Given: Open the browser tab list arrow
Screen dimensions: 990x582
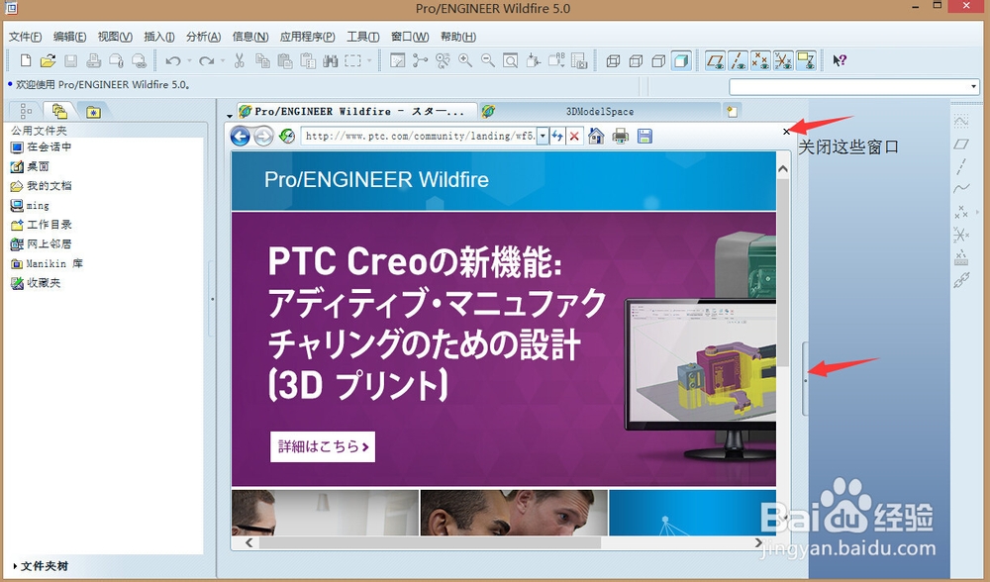Looking at the screenshot, I should click(230, 116).
